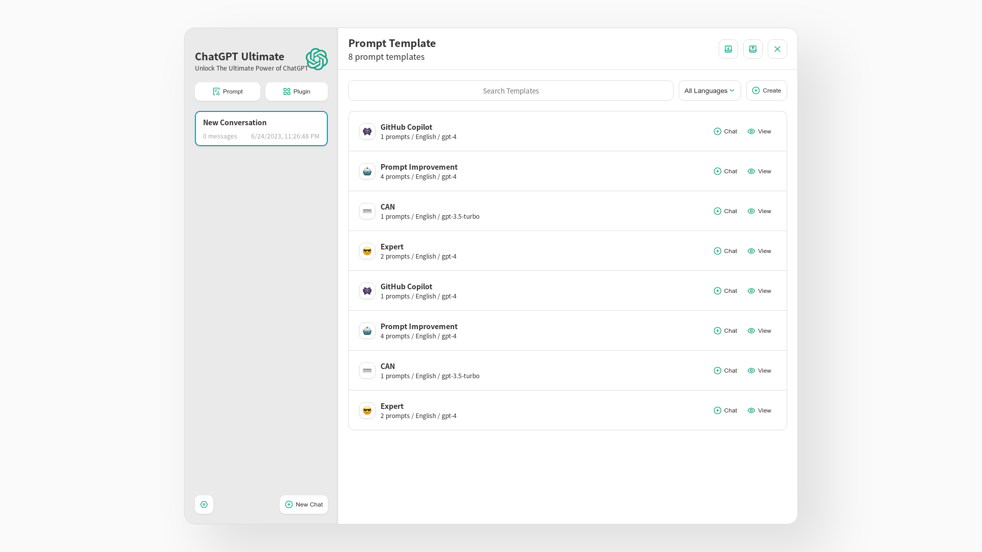Click '4 prompts / English / gpt-4' under first Prompt Improvement
982x552 pixels.
[x=418, y=176]
